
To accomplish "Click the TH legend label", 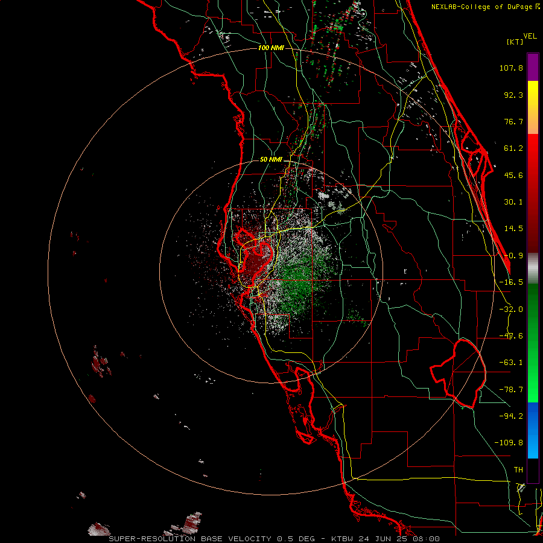I will click(x=518, y=469).
